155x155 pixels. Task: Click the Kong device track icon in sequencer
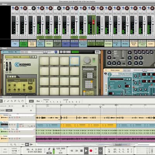(4, 125)
